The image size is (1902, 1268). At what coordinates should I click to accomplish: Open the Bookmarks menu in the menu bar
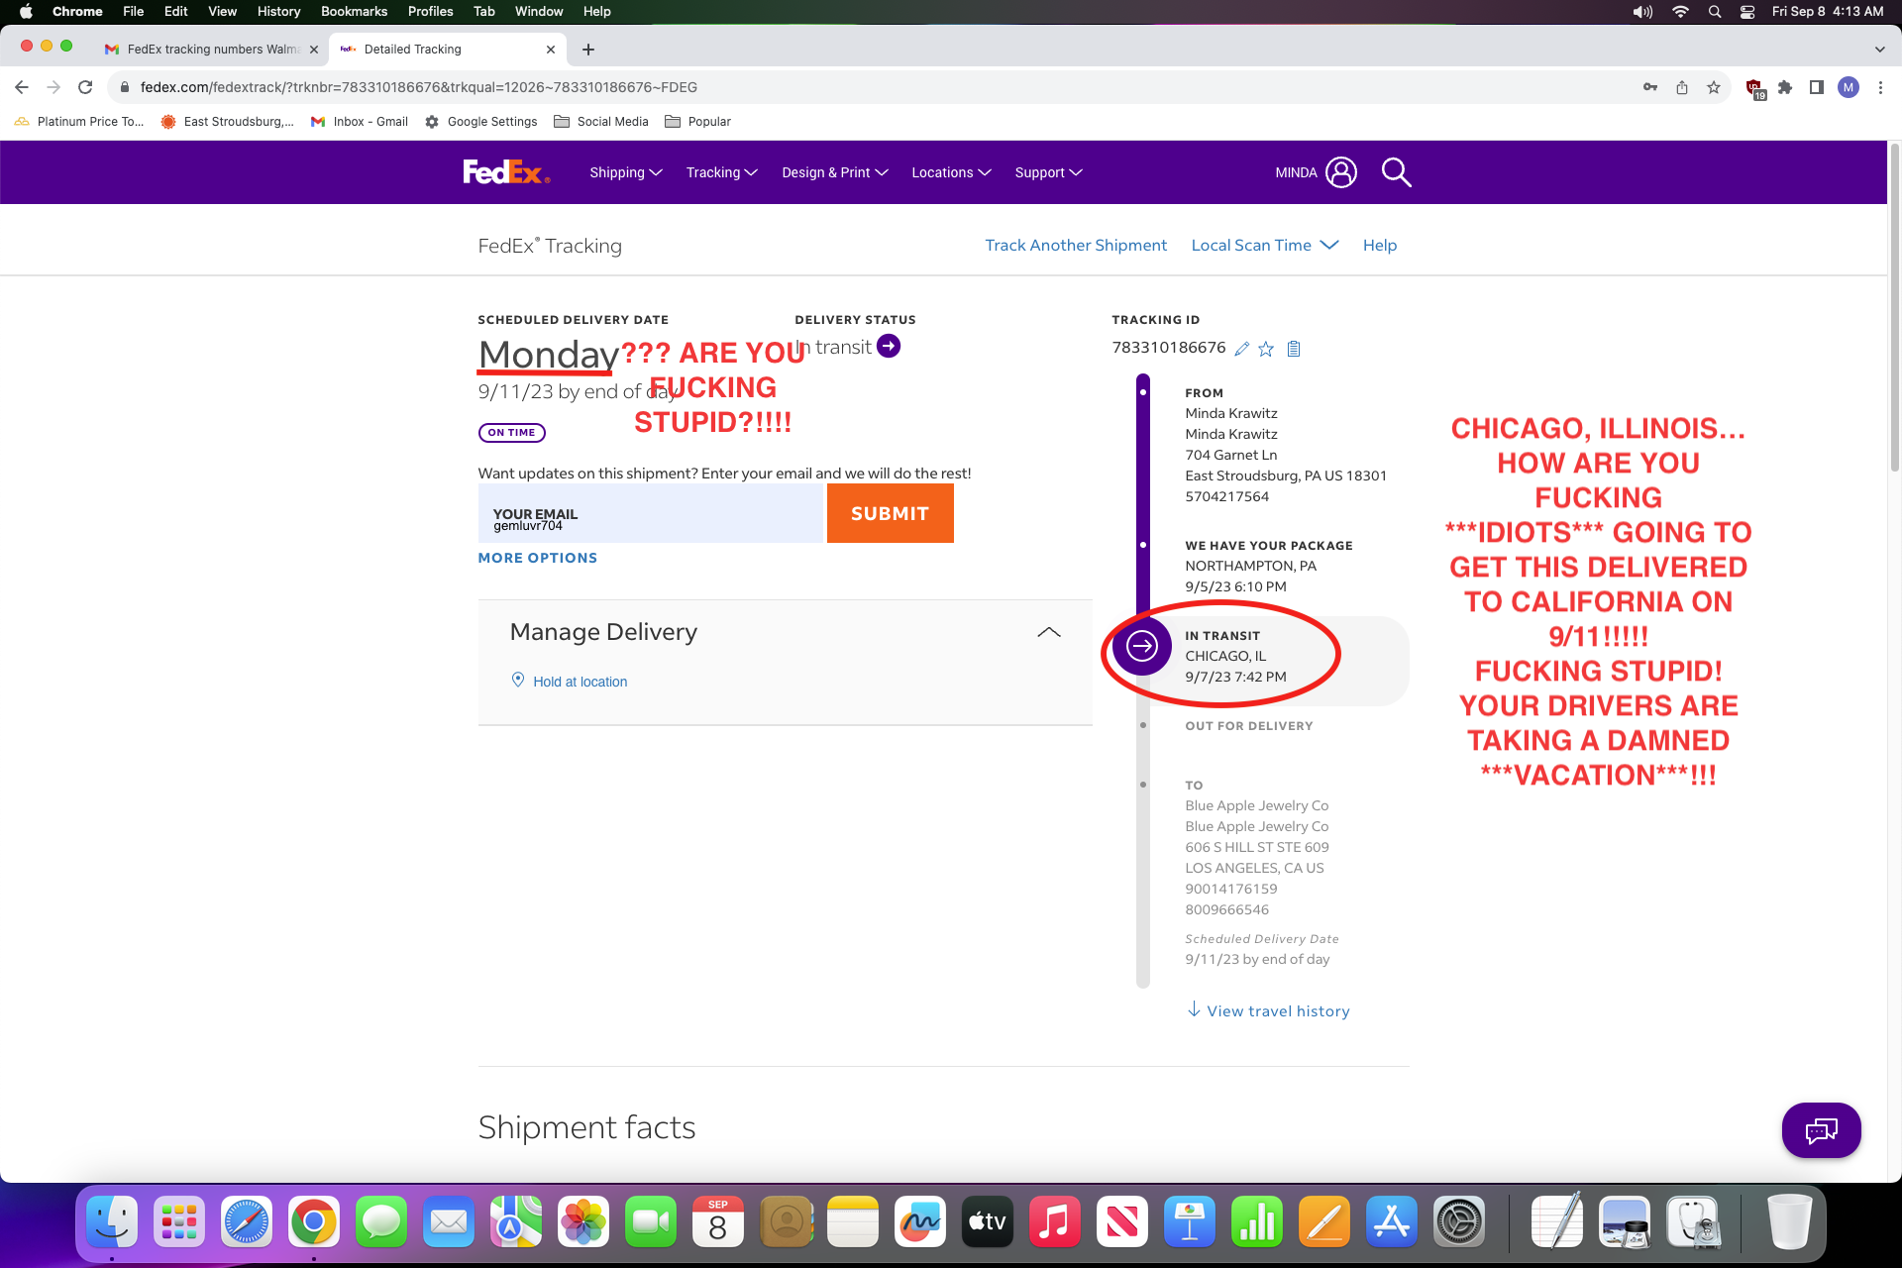[x=354, y=11]
